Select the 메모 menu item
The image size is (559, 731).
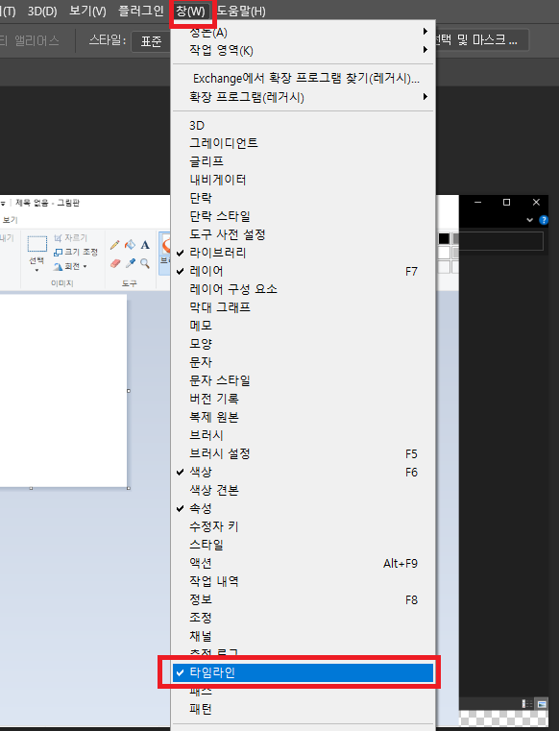tap(304, 326)
